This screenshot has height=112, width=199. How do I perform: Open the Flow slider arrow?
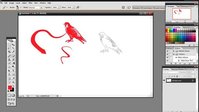tap(73, 7)
